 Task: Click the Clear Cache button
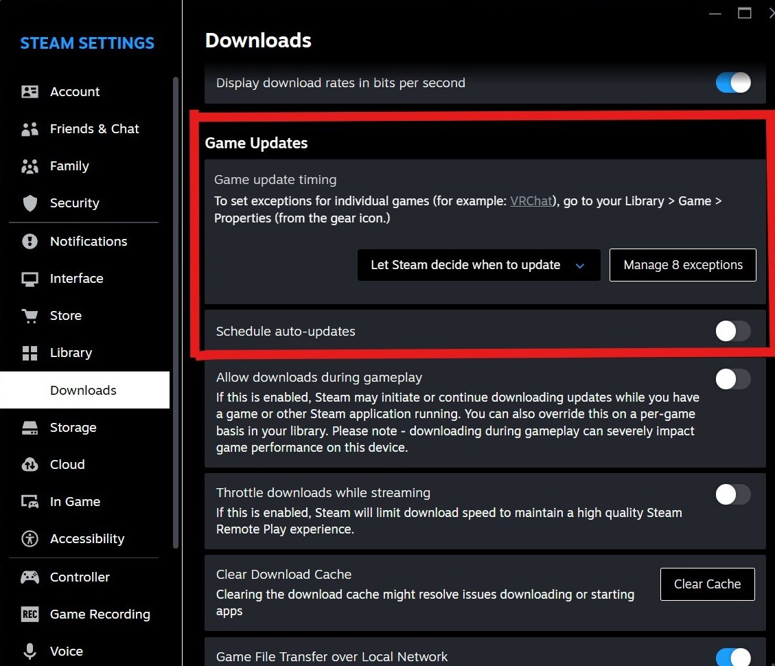point(707,584)
